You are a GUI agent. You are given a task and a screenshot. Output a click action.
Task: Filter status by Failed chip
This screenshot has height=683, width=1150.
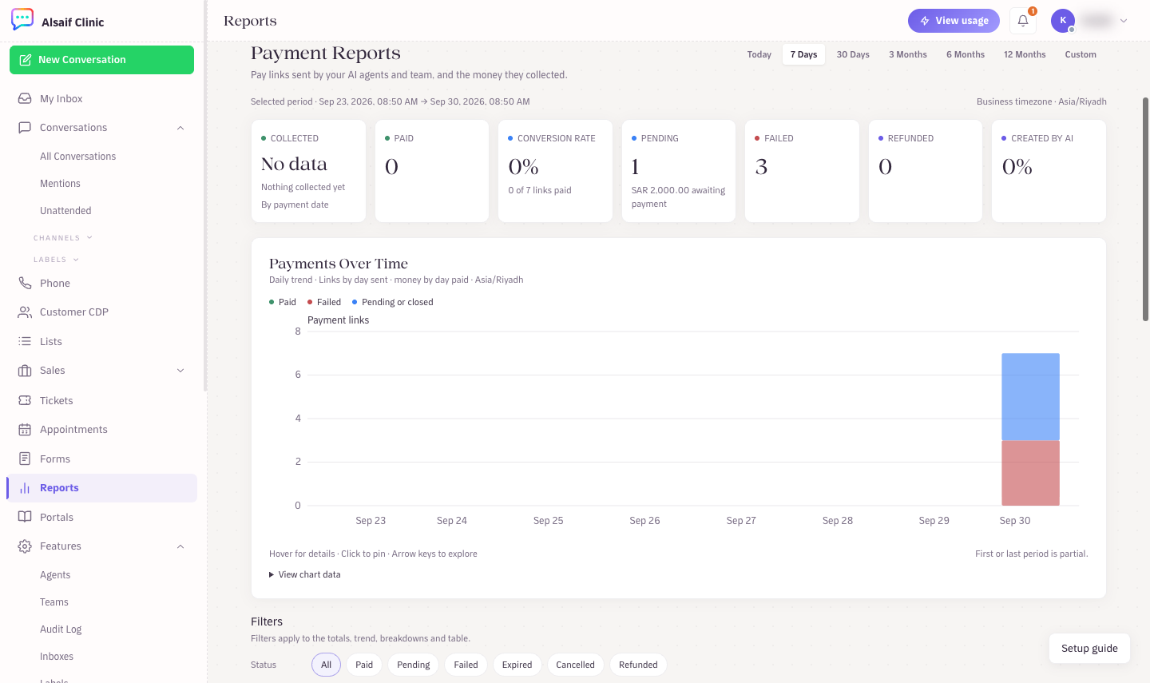466,665
